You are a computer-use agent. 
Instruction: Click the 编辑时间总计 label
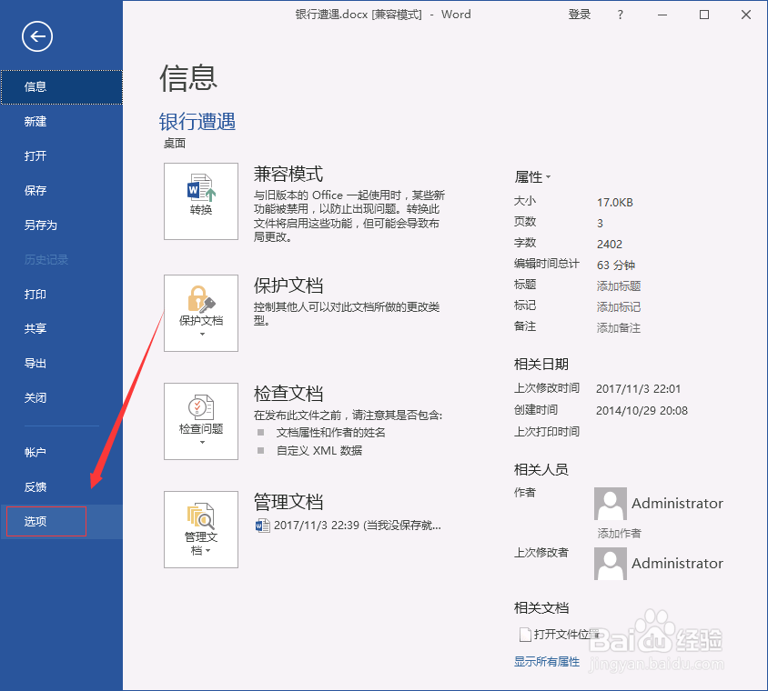coord(547,264)
